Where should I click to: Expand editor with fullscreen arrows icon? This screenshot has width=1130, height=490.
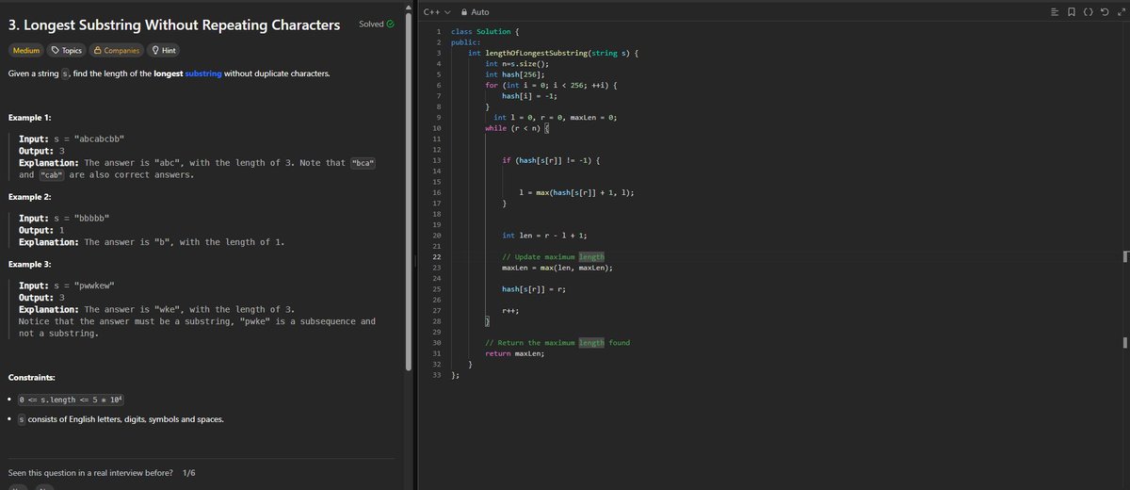pyautogui.click(x=1120, y=11)
